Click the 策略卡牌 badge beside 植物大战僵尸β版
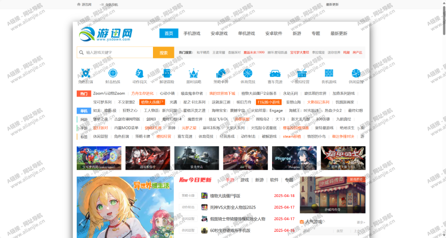 pos(188,196)
